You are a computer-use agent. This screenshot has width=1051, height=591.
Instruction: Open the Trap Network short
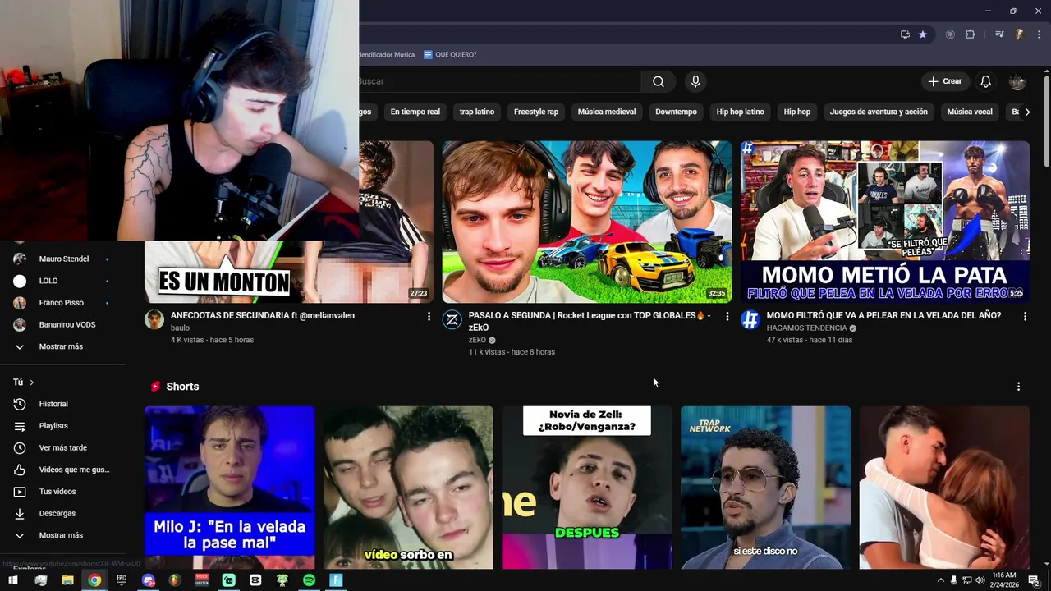pyautogui.click(x=765, y=488)
